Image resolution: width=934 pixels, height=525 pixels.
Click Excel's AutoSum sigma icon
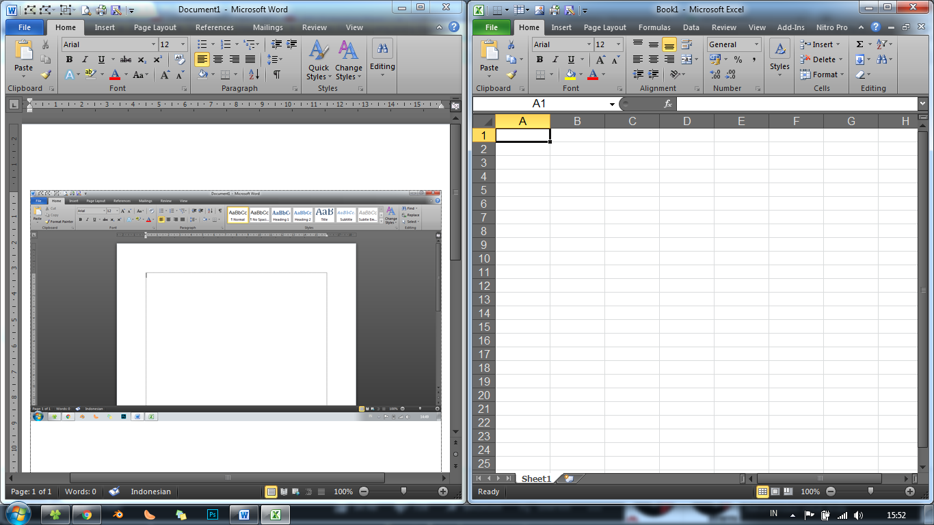(x=860, y=44)
